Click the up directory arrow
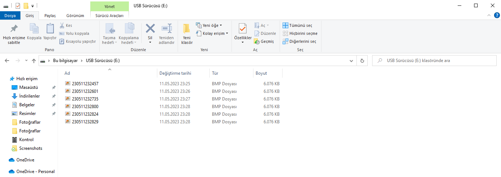This screenshot has height=177, width=501. coord(34,61)
